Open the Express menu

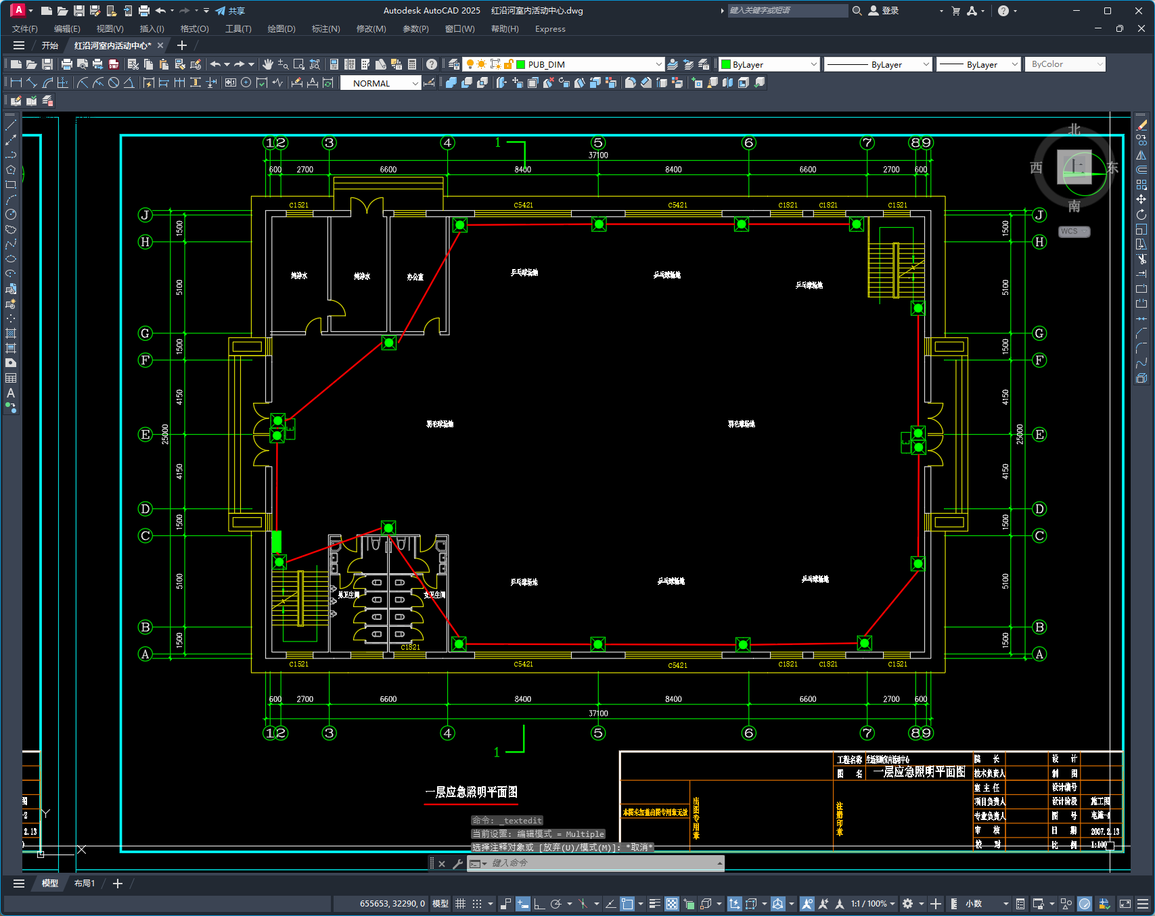point(550,29)
